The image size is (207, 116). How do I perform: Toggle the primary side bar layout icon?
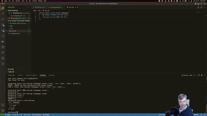click(196, 4)
